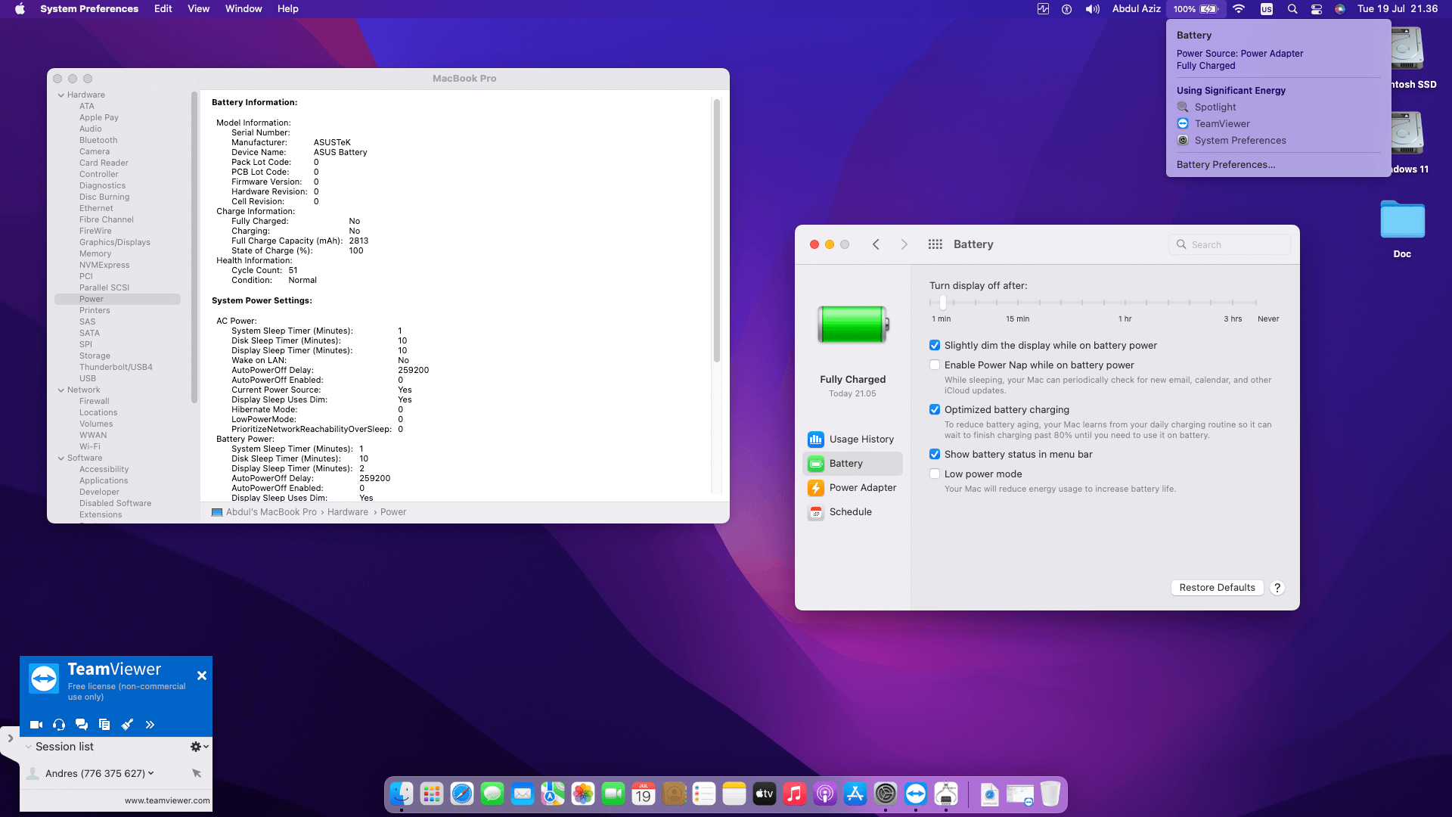Open the TeamViewer chat bubbles icon
Viewport: 1452px width, 817px height.
click(82, 725)
